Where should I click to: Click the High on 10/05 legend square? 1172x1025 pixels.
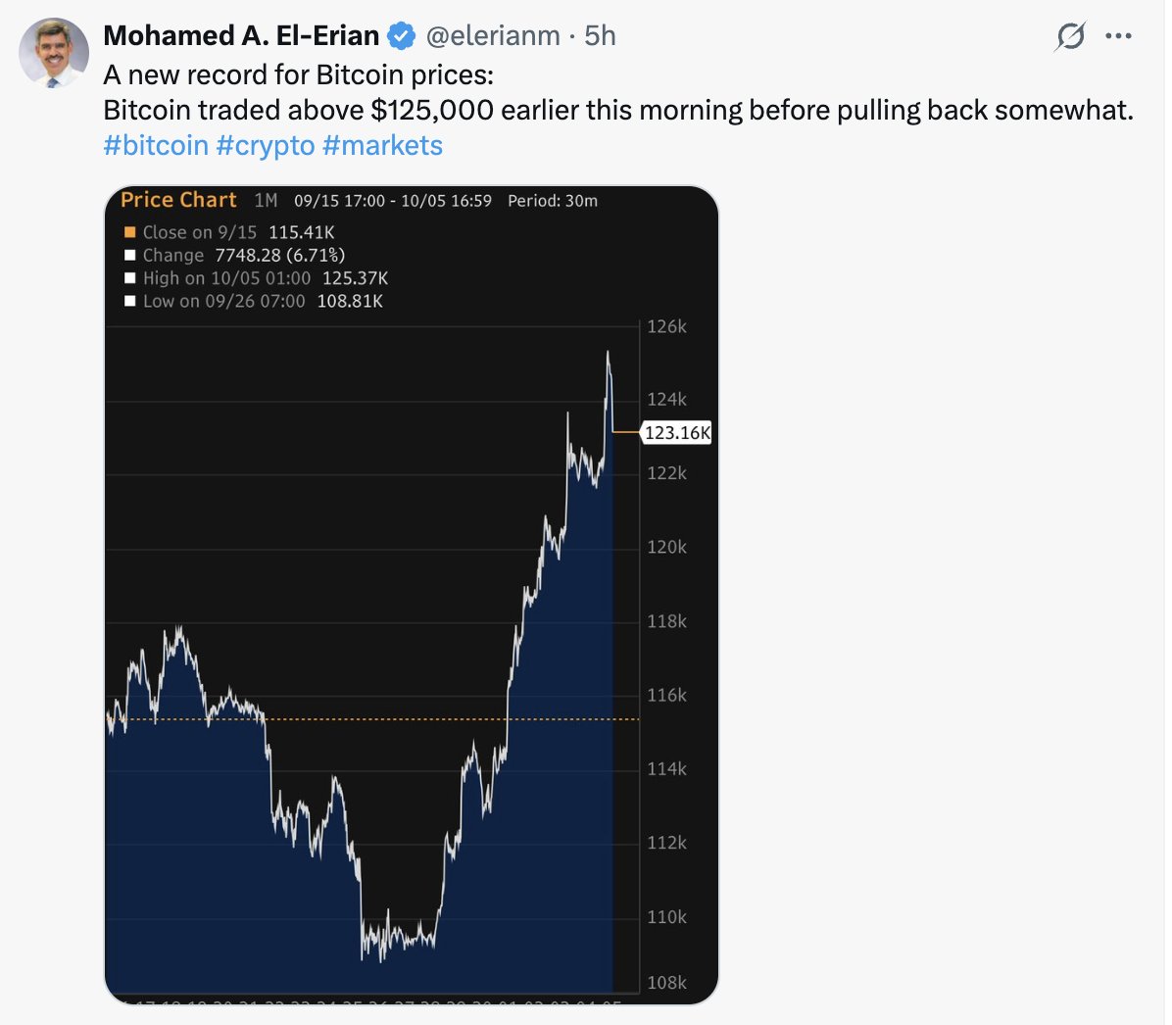click(x=130, y=278)
